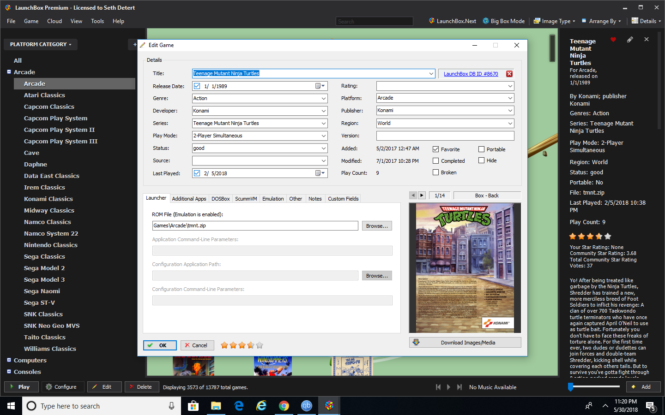Enable the Hide checkbox
The width and height of the screenshot is (665, 415).
point(481,160)
